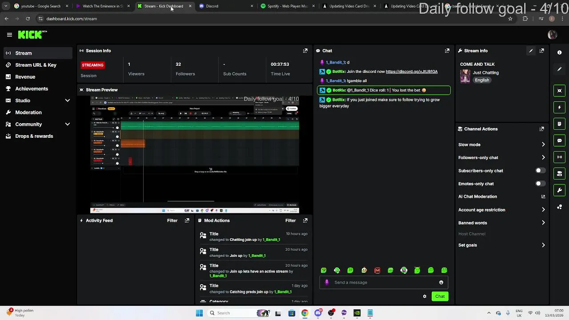Click the Just Chatting category thumbnail
The image size is (569, 320).
(465, 76)
